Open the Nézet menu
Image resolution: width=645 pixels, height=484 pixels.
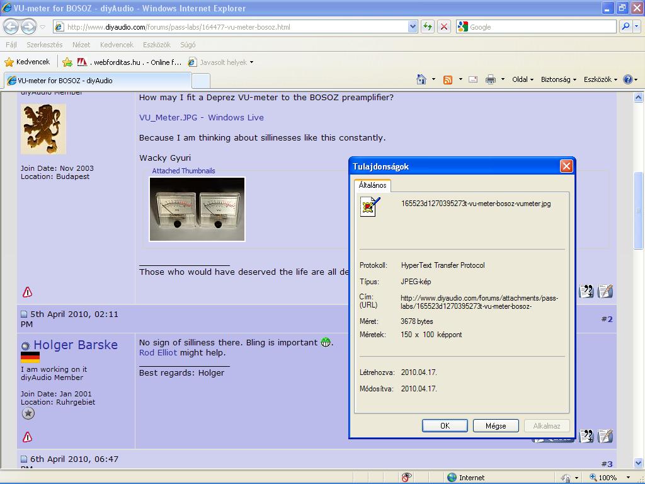[81, 45]
